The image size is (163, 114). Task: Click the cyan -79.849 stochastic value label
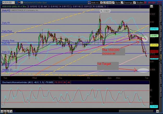pos(154,106)
